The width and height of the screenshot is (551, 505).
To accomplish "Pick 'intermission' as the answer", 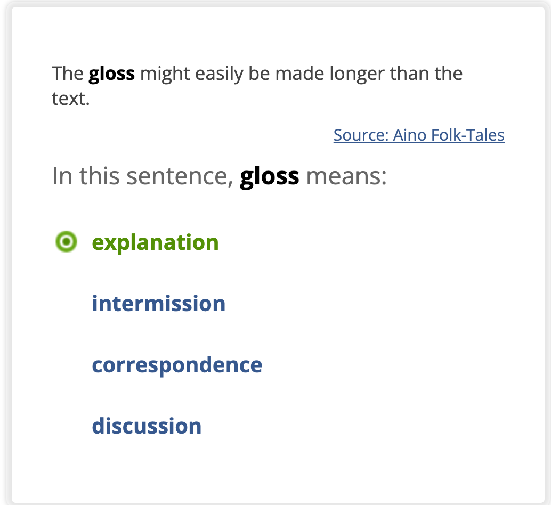I will click(158, 304).
